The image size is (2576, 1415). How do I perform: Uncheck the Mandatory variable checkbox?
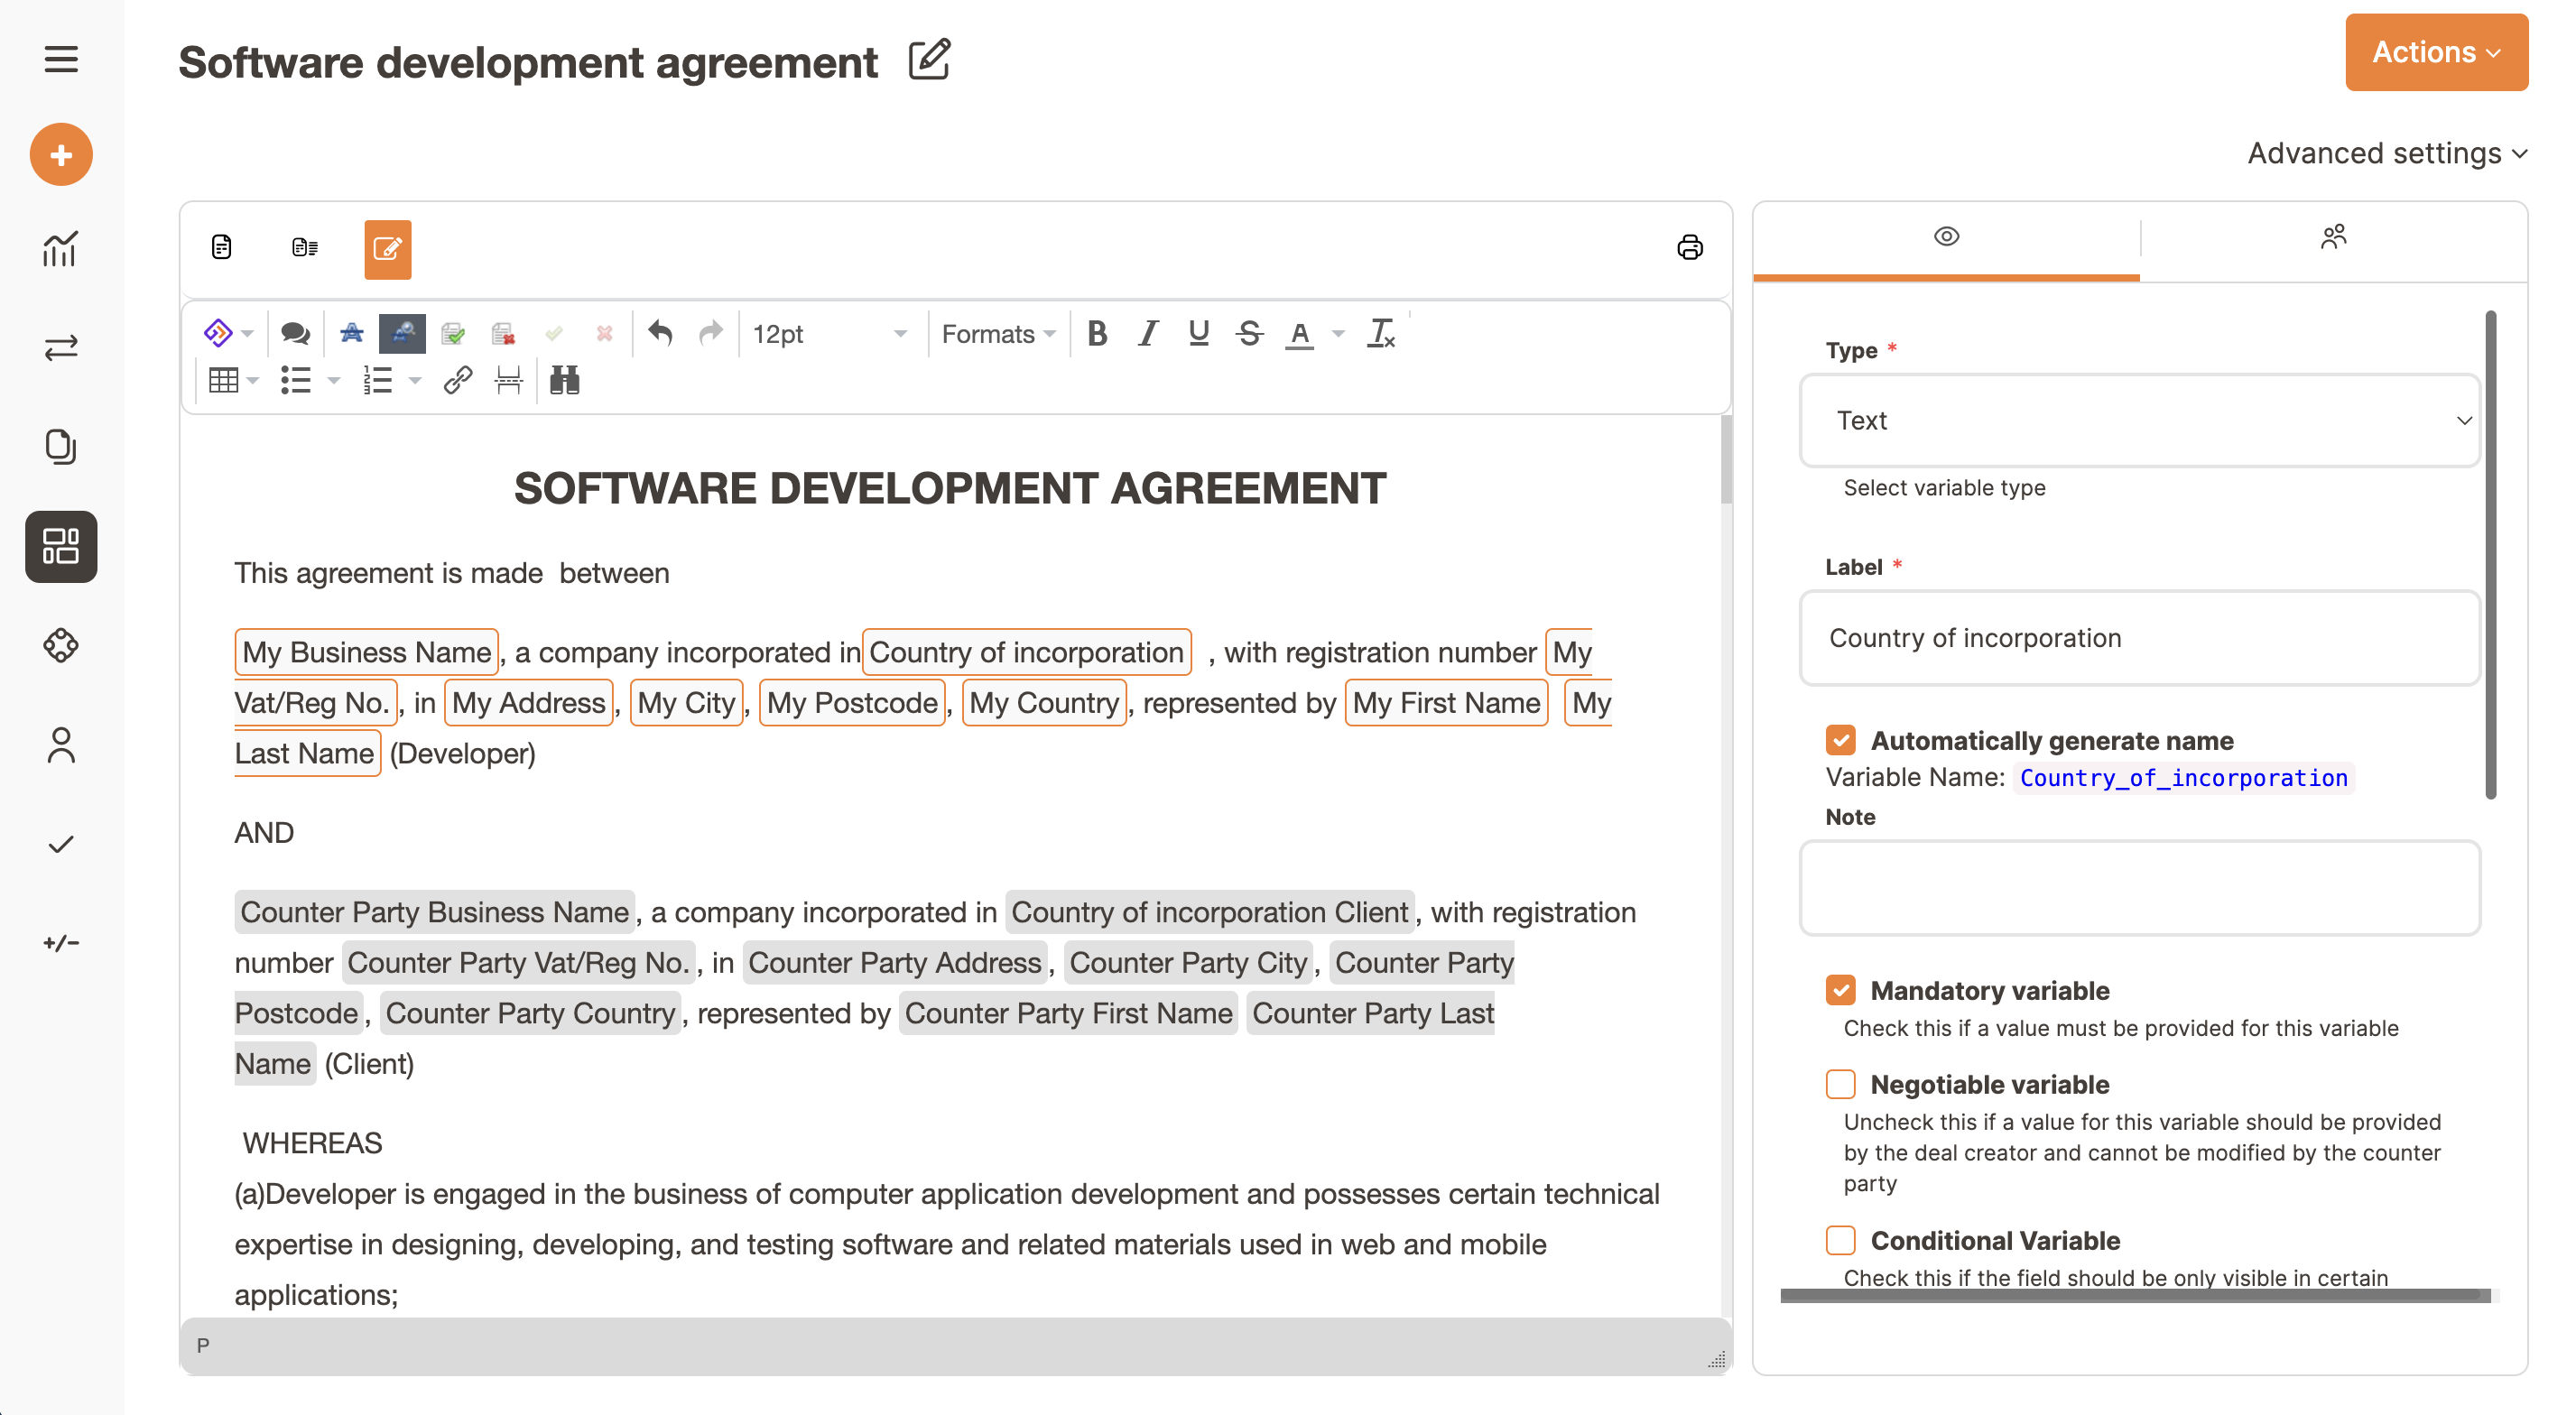[1841, 990]
